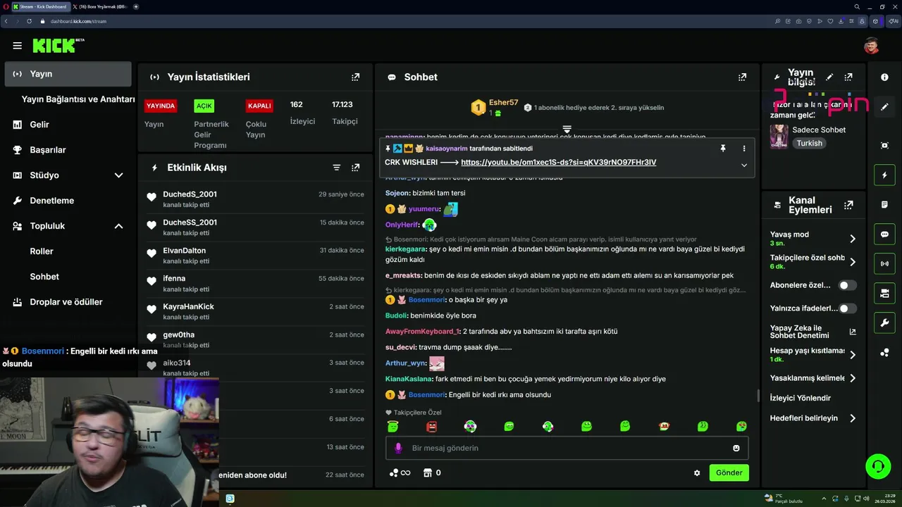Open the hamburger menu beside the Kick logo
This screenshot has width=902, height=507.
point(17,46)
